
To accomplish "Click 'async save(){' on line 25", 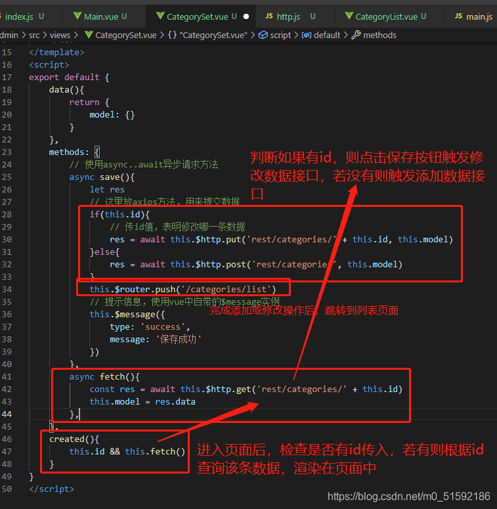I will click(102, 177).
